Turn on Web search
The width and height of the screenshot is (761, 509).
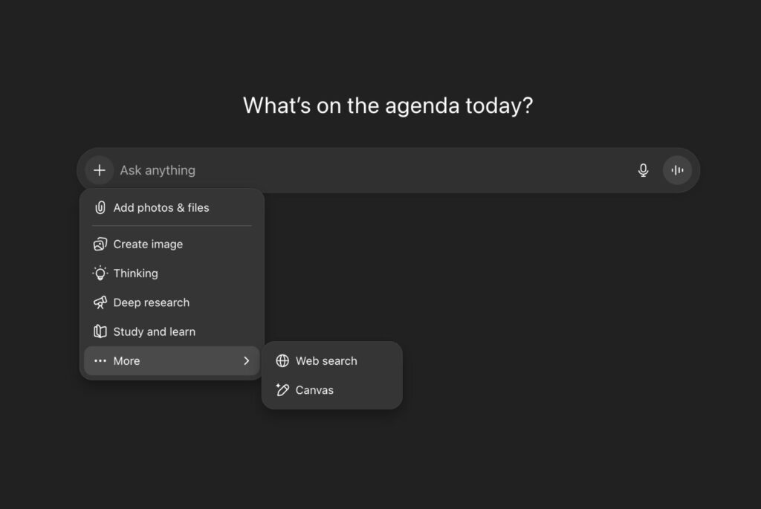tap(326, 361)
